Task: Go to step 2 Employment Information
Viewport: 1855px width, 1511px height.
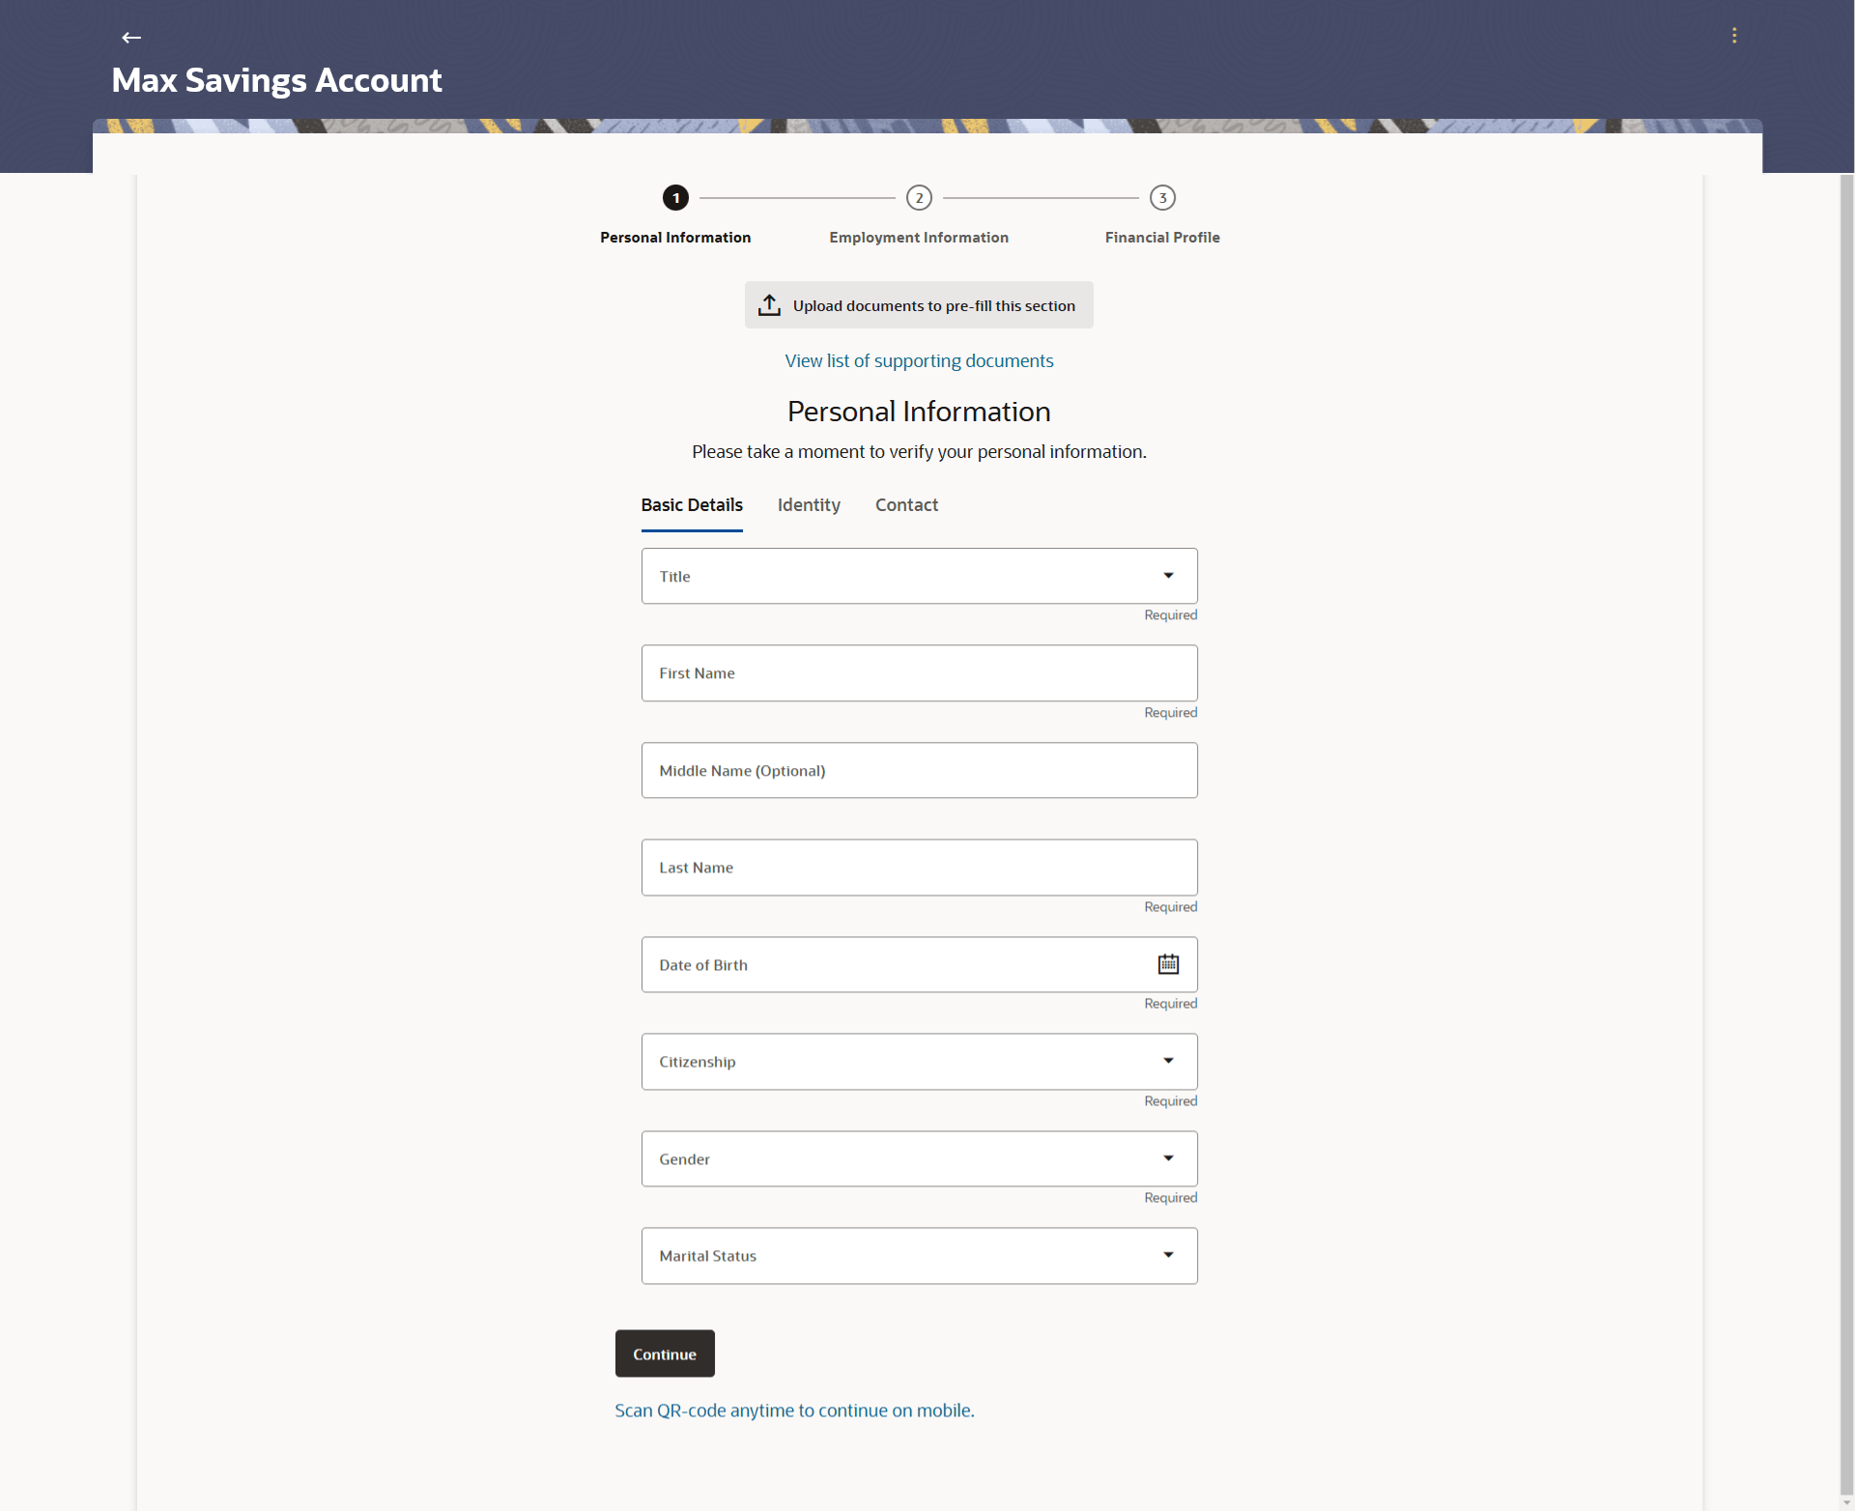Action: tap(919, 198)
